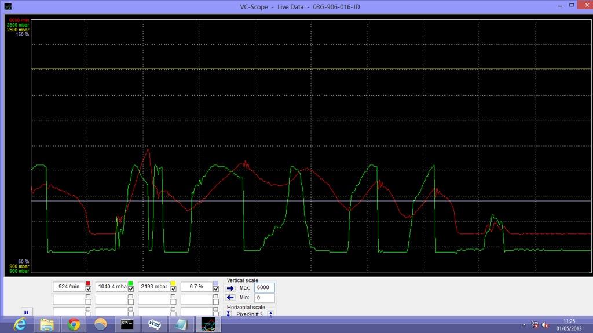Open the command prompt taskbar icon
The width and height of the screenshot is (593, 333).
pos(127,324)
